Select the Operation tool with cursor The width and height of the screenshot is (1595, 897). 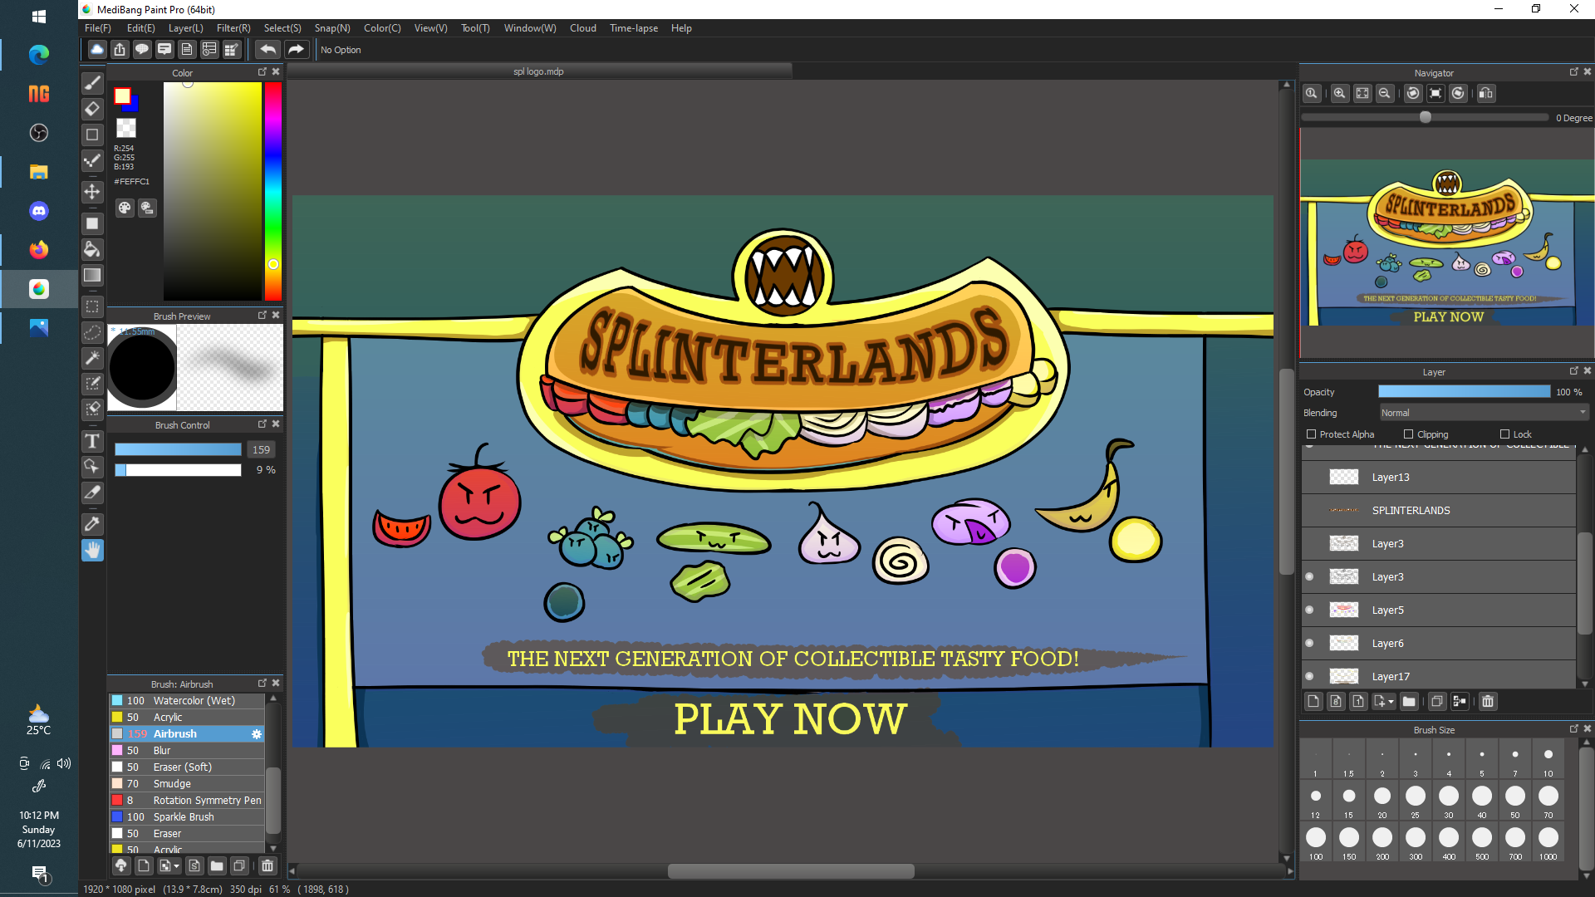[x=92, y=467]
